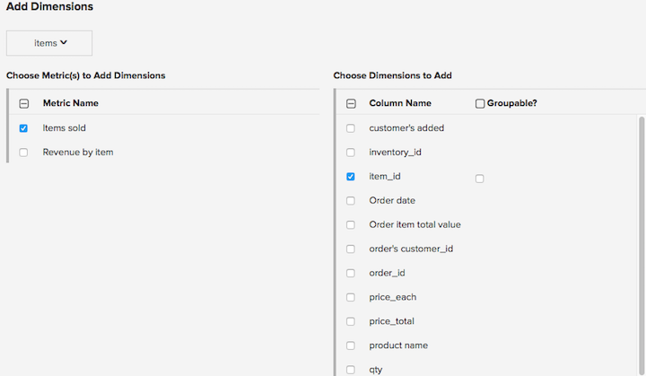Enable the Groupable? header checkbox
Image resolution: width=646 pixels, height=376 pixels.
pos(480,104)
